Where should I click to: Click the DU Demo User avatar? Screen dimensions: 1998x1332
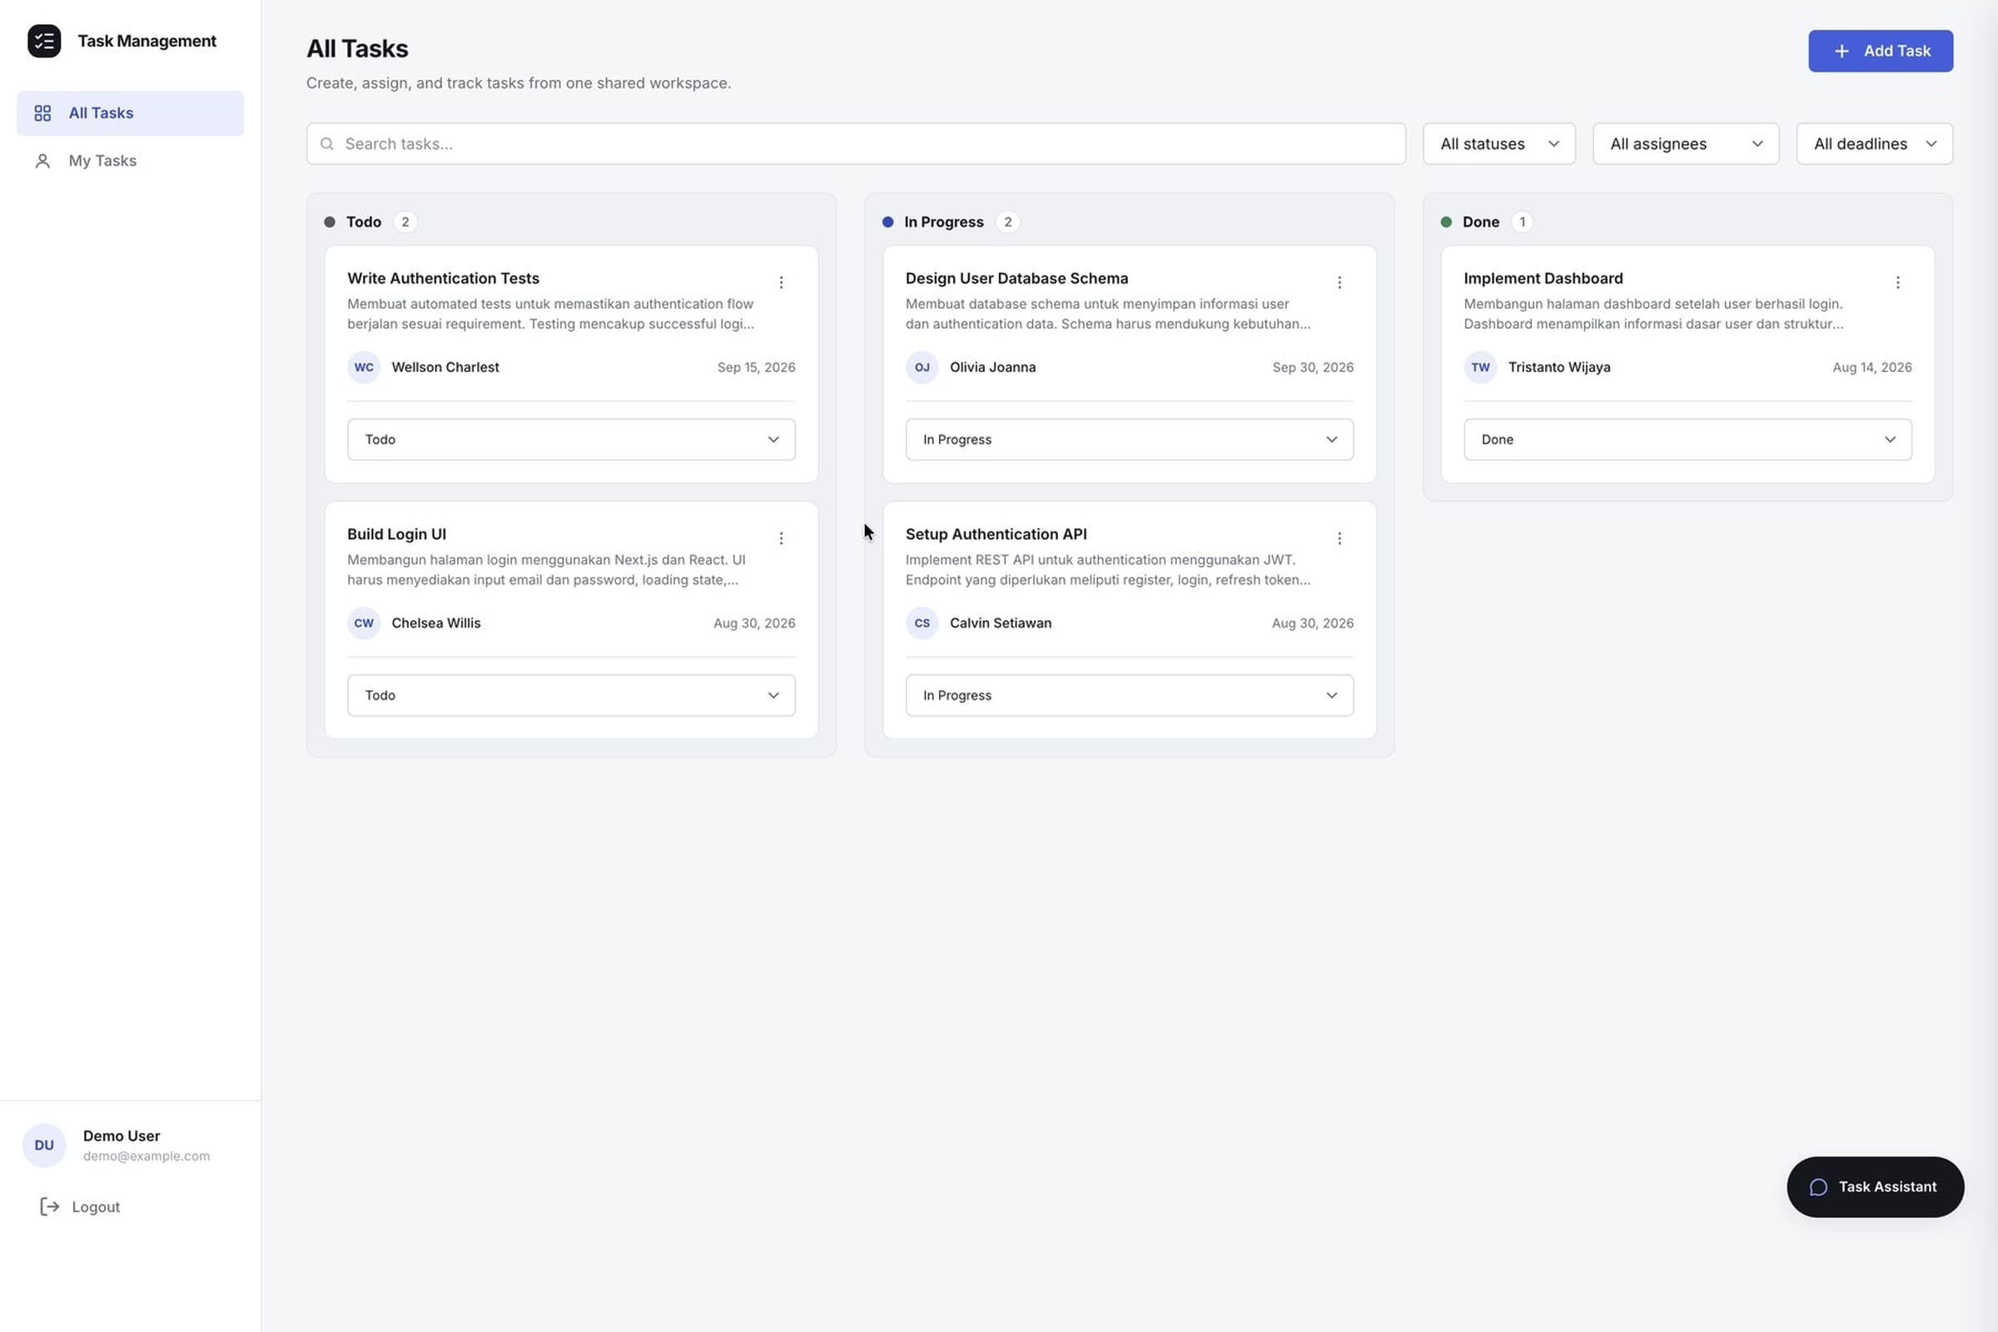[44, 1144]
